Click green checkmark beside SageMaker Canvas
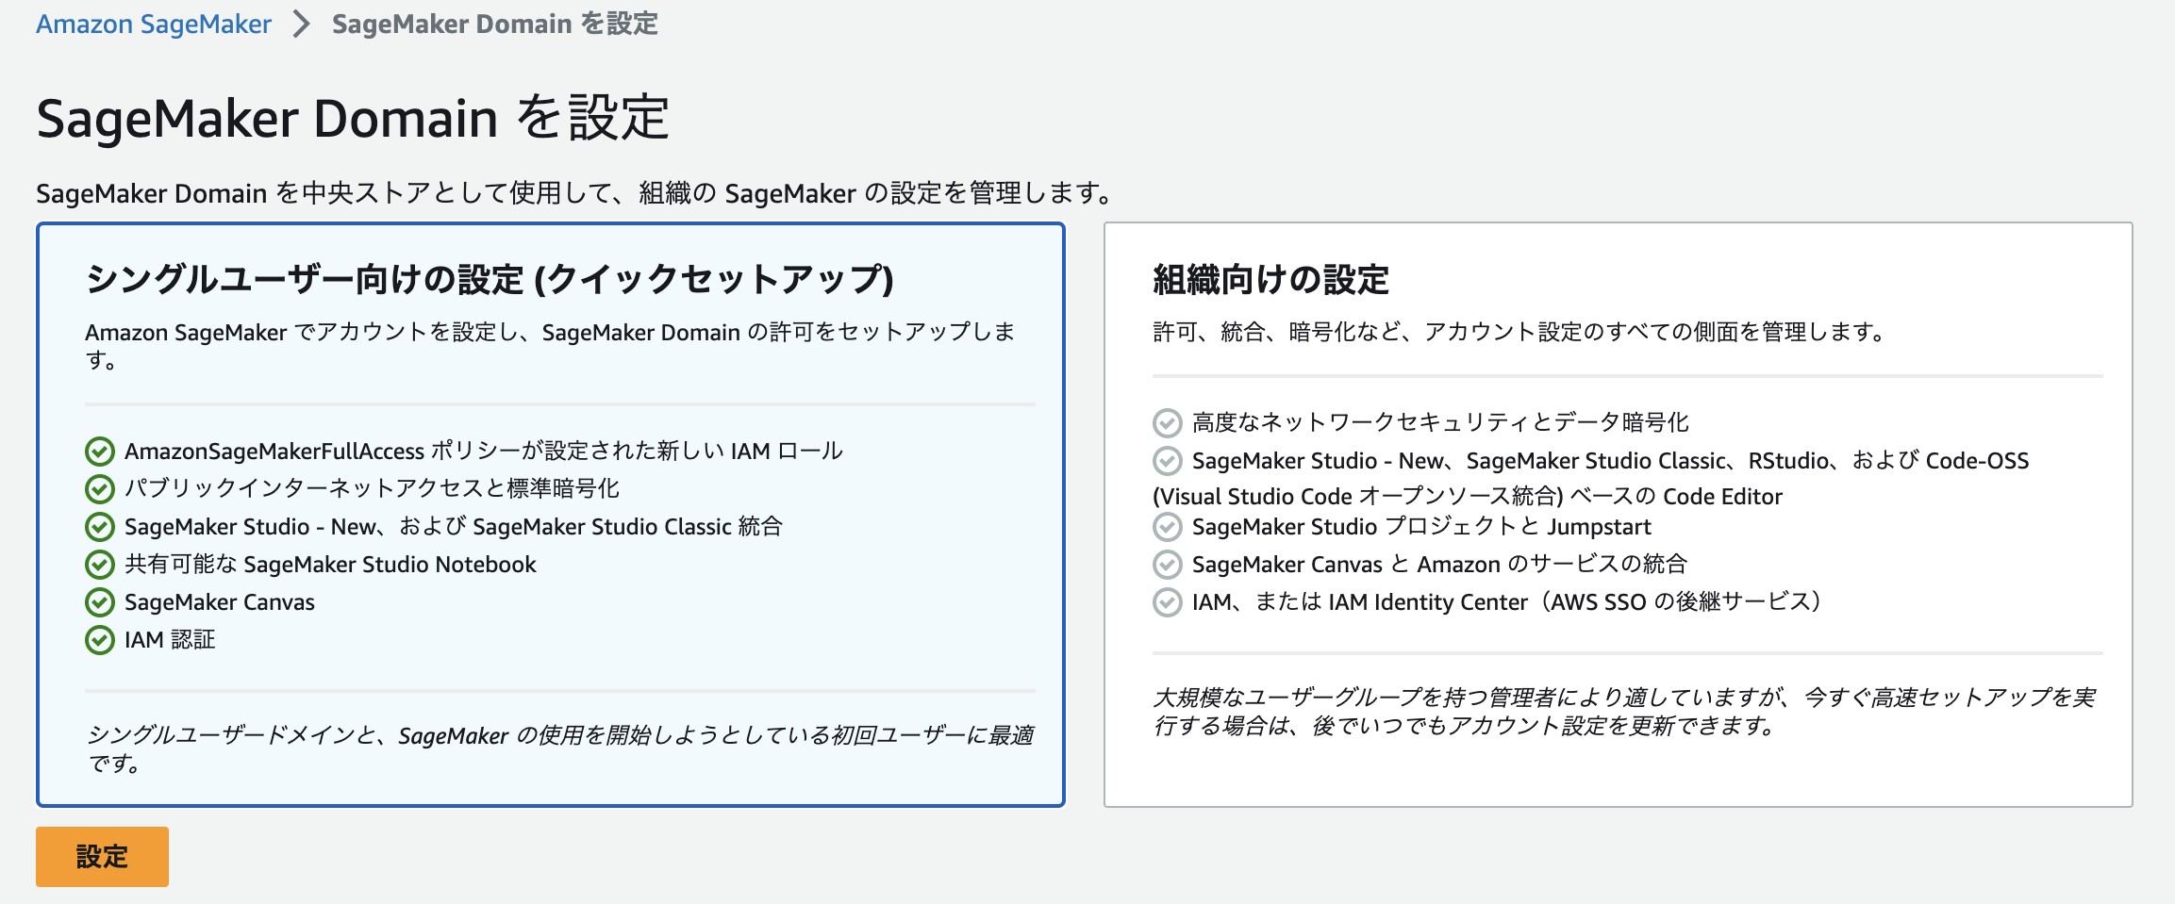 [100, 602]
